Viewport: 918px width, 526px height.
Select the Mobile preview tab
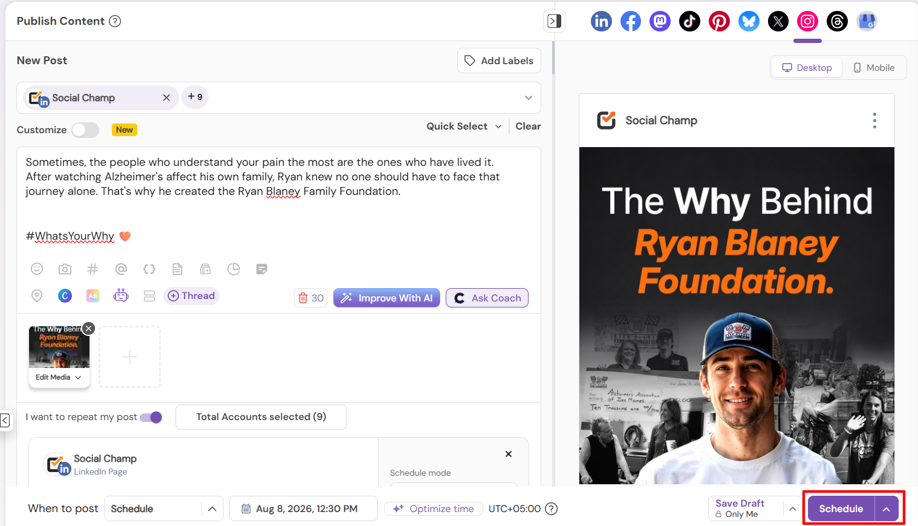pos(874,68)
